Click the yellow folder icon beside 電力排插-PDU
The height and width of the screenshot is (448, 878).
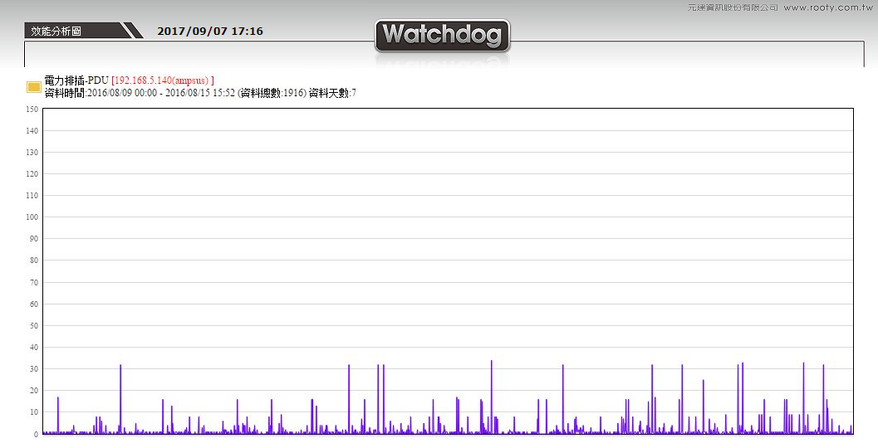coord(34,86)
